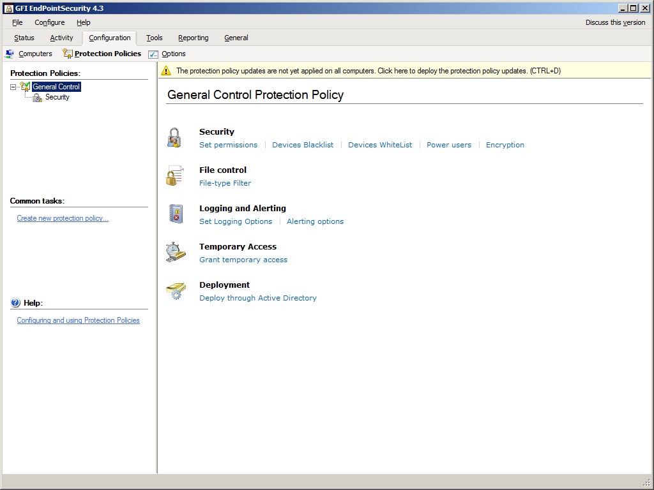Click the yellow warning triangle icon
Screen dimensions: 654x490
166,71
